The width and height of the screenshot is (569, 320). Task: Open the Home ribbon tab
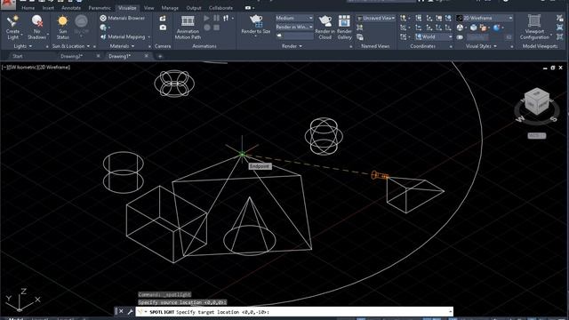[x=28, y=8]
